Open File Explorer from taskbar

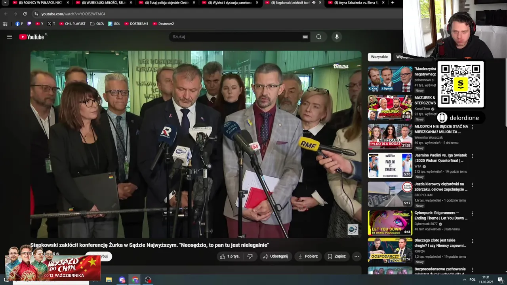tap(109, 280)
